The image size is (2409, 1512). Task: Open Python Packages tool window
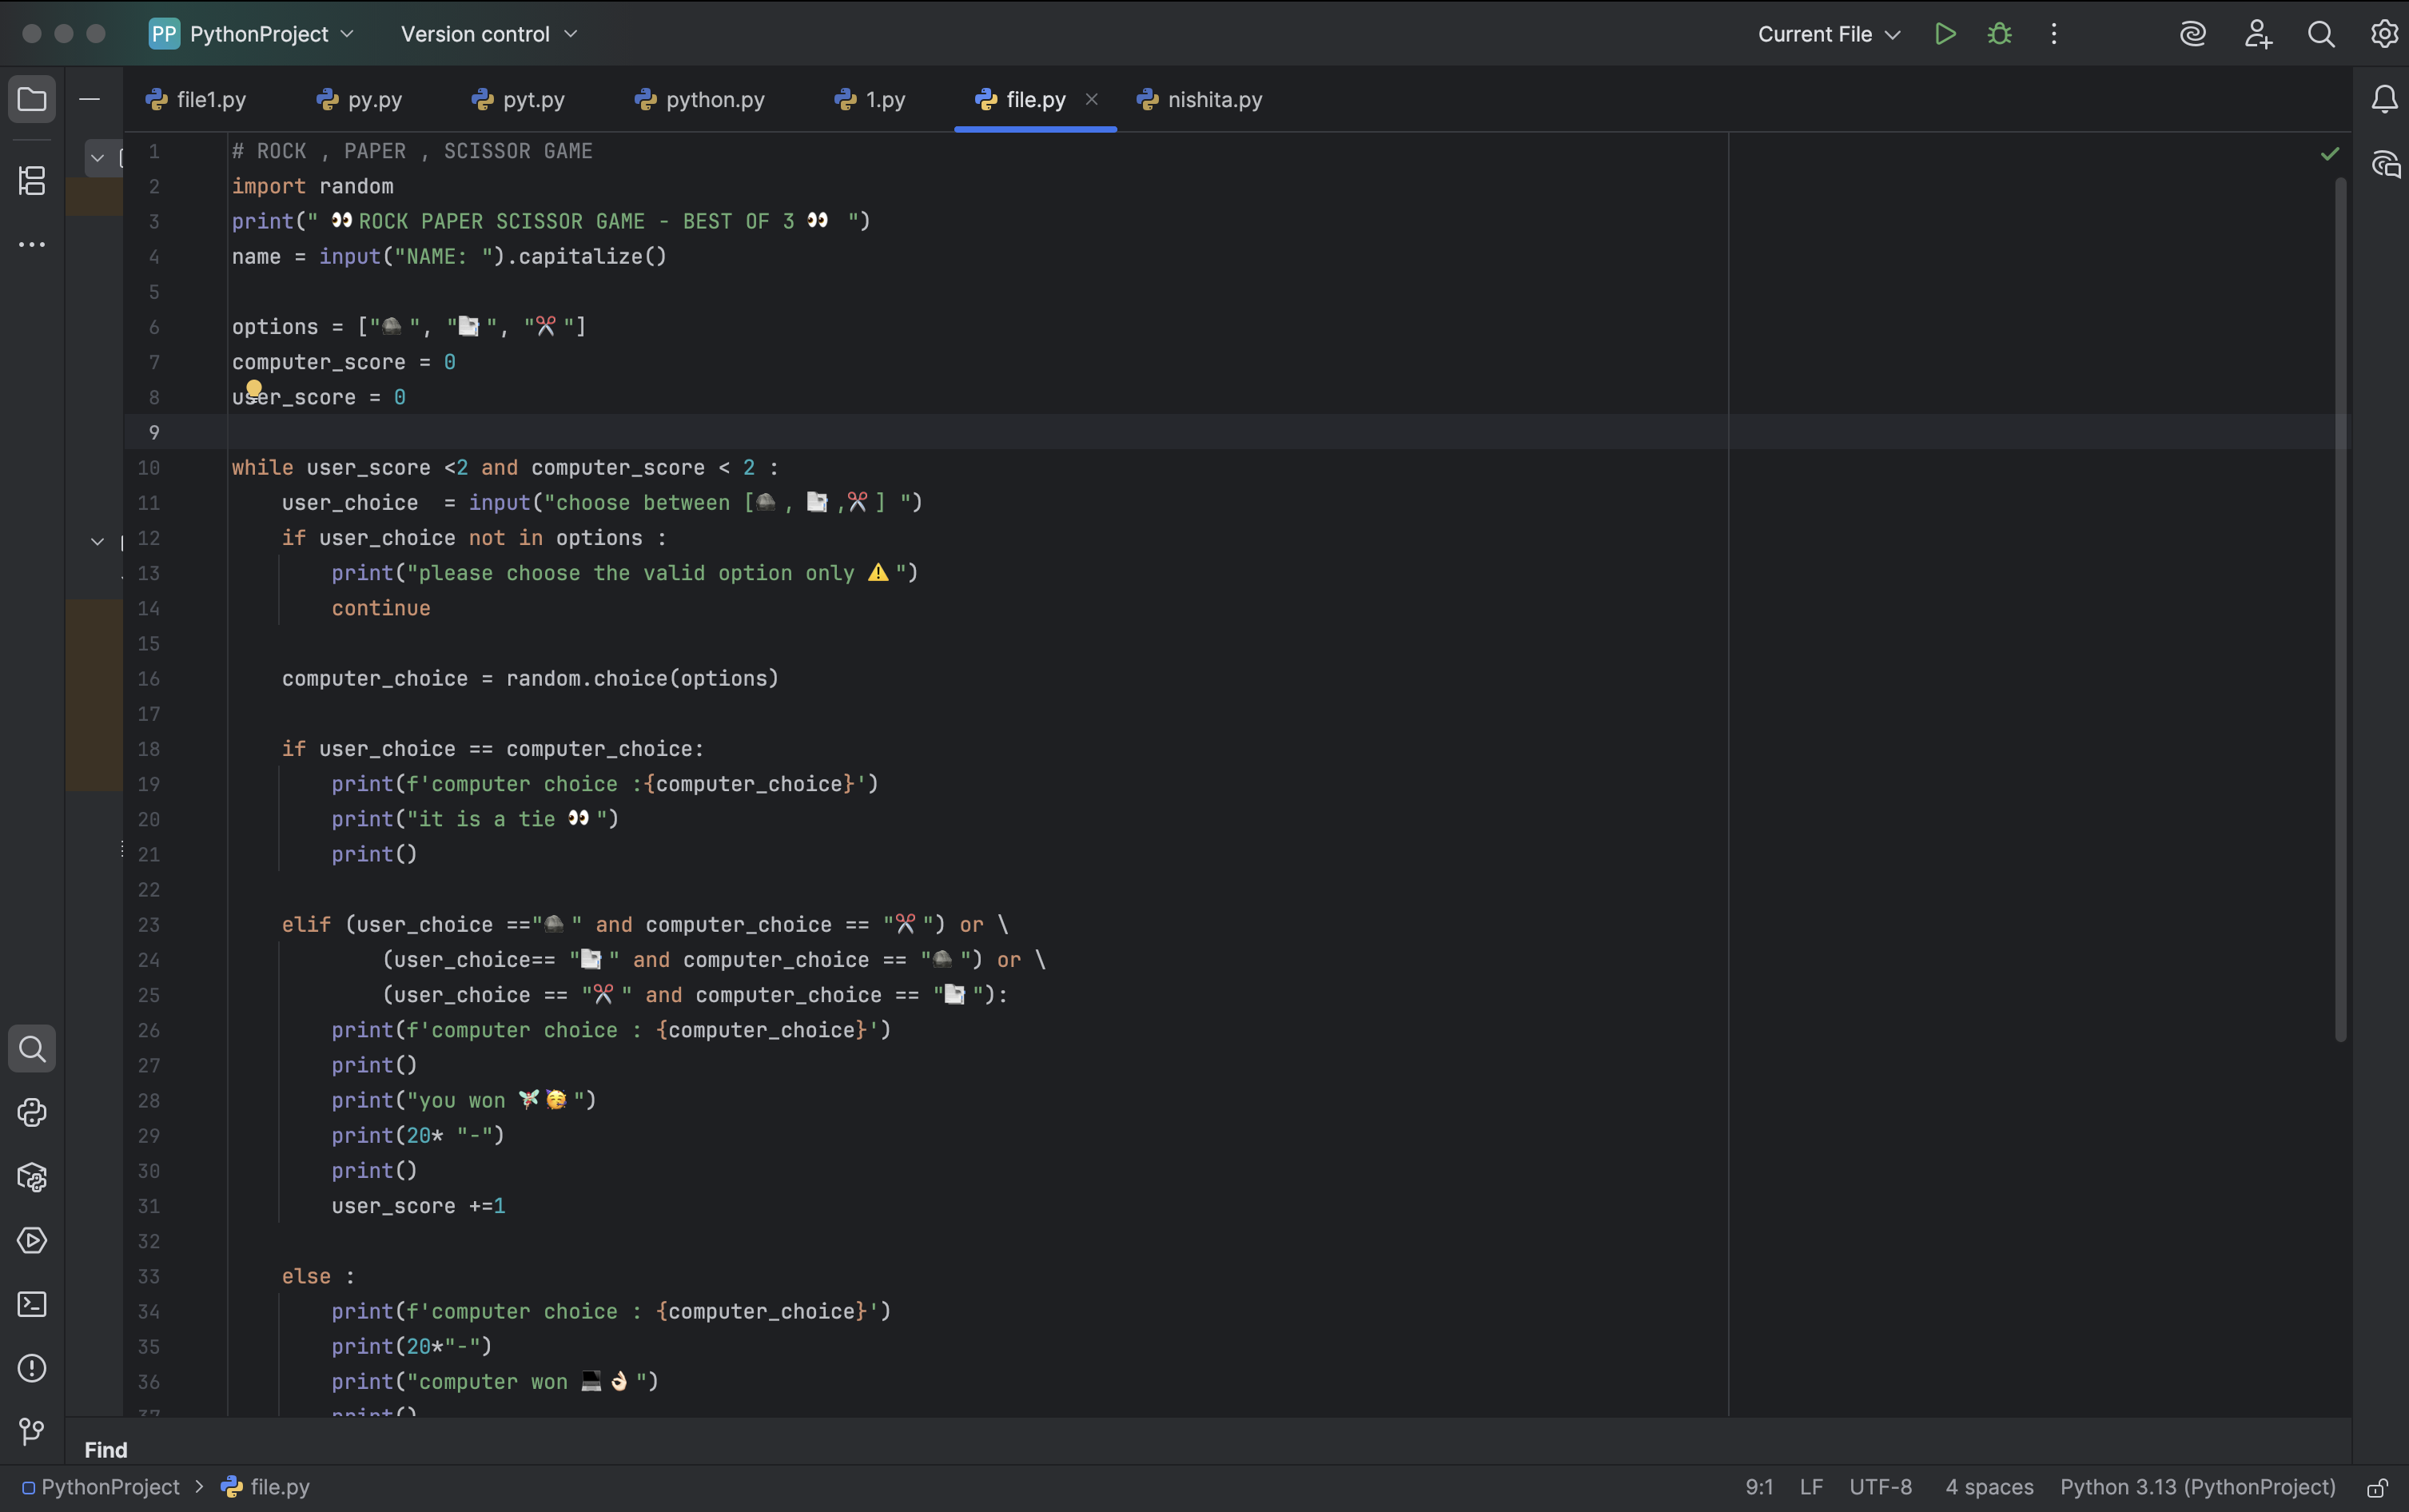tap(32, 1177)
